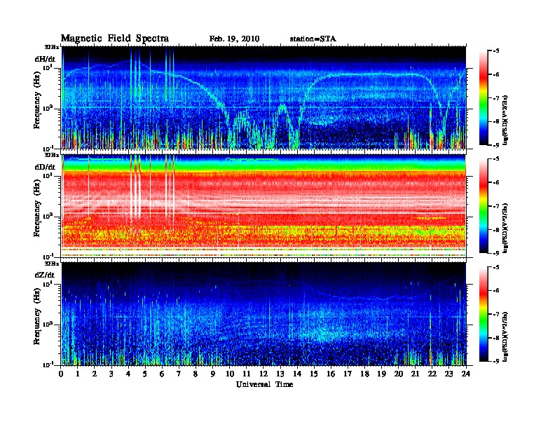Click the hour 20 tick label
This screenshot has width=555, height=429.
(399, 374)
